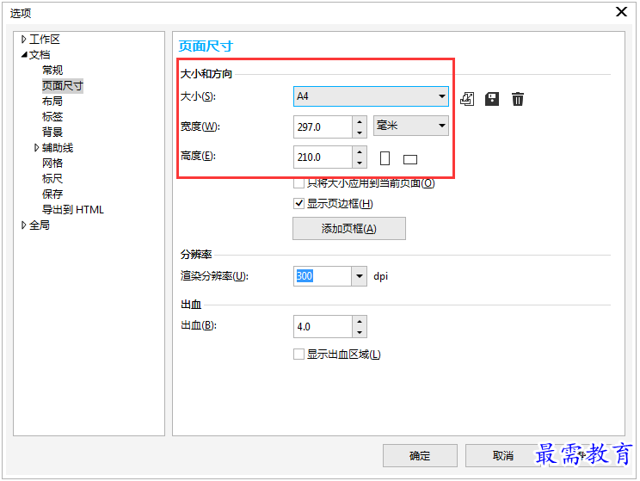Viewport: 640px width, 481px height.
Task: Expand the 工作区 tree node
Action: click(x=24, y=40)
